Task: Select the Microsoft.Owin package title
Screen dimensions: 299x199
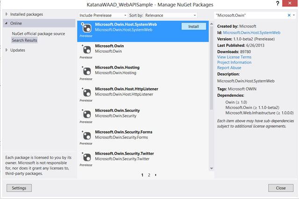Action: (x=109, y=46)
